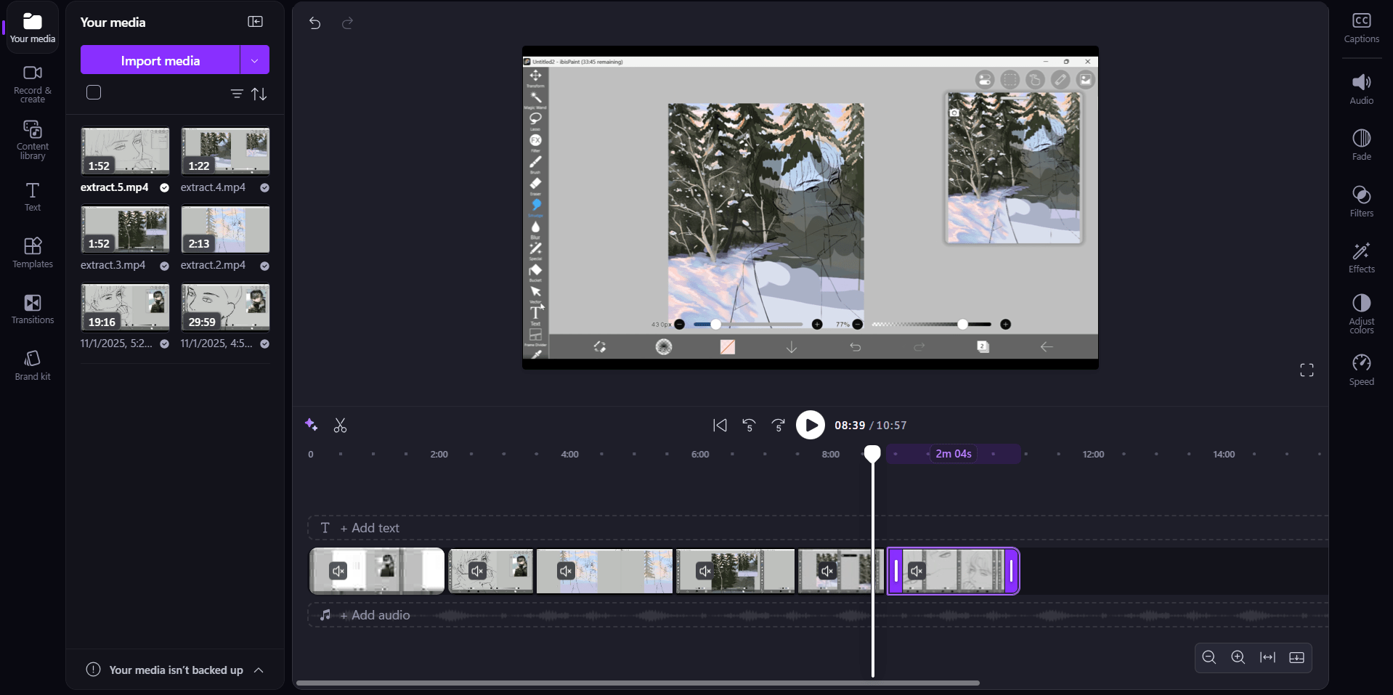Click the Import media button

click(161, 60)
